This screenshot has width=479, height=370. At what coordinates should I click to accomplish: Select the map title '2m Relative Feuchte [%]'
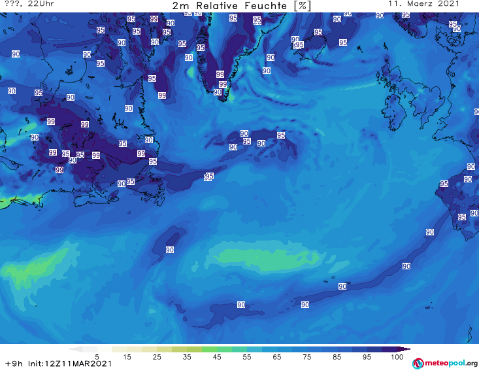242,6
